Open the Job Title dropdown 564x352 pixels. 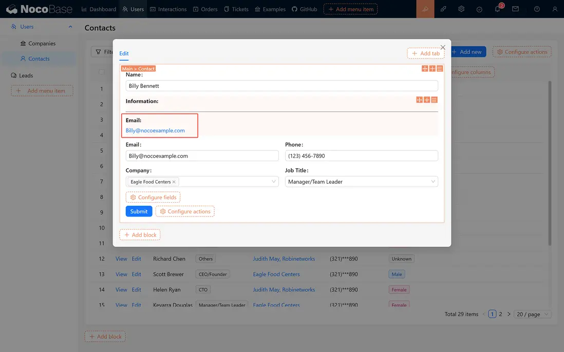362,182
